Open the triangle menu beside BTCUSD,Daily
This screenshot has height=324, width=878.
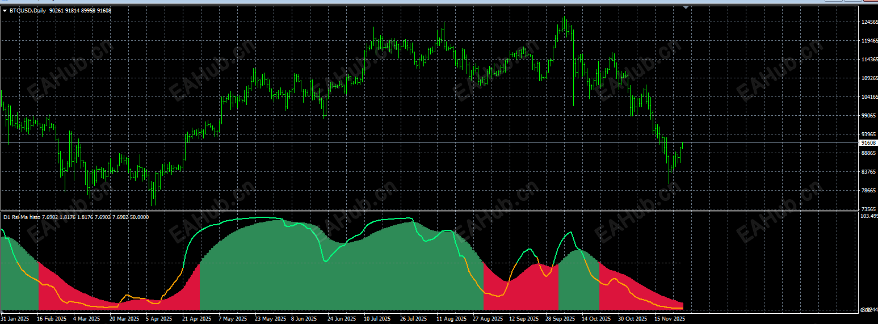point(5,10)
